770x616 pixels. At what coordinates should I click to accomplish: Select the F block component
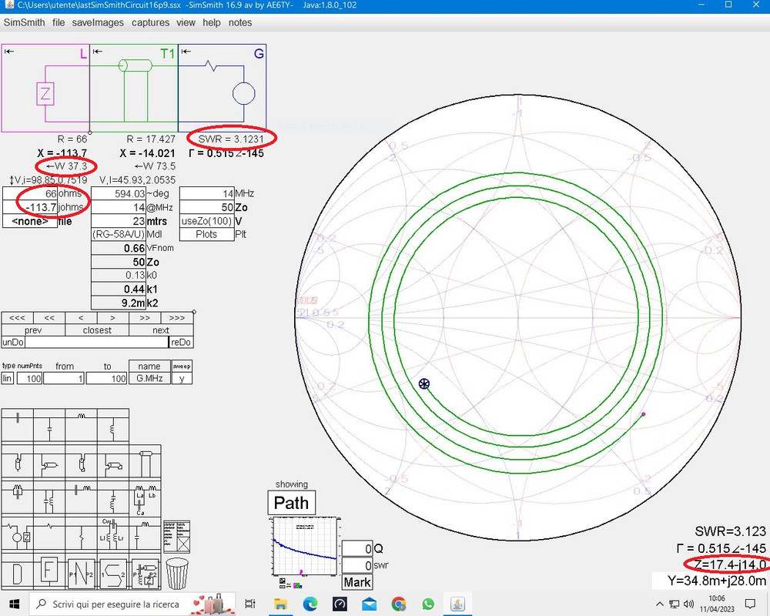[x=49, y=572]
